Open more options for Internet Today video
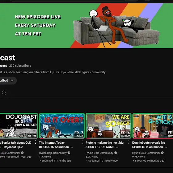This screenshot has width=173, height=173. pyautogui.click(x=82, y=142)
